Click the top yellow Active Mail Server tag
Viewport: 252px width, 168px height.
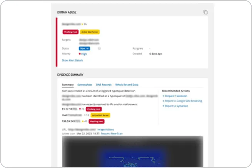tap(90, 32)
